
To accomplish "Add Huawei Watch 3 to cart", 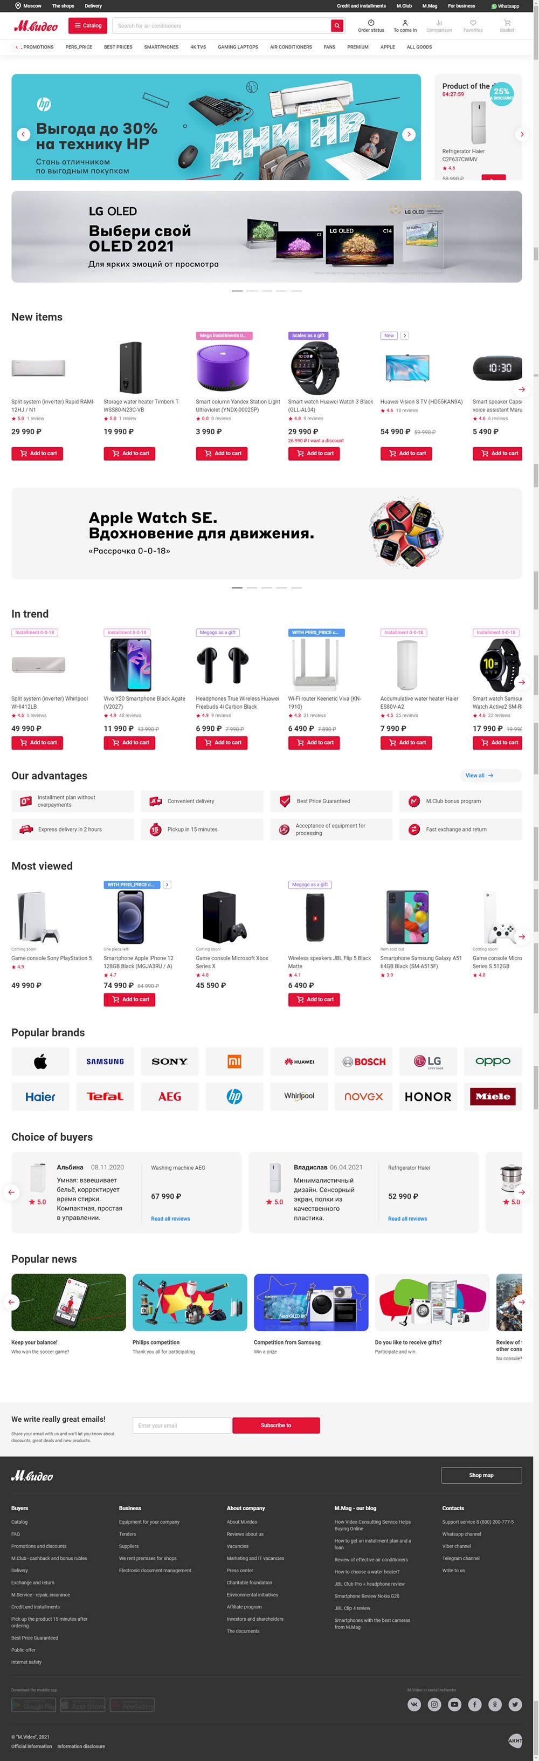I will 314,453.
